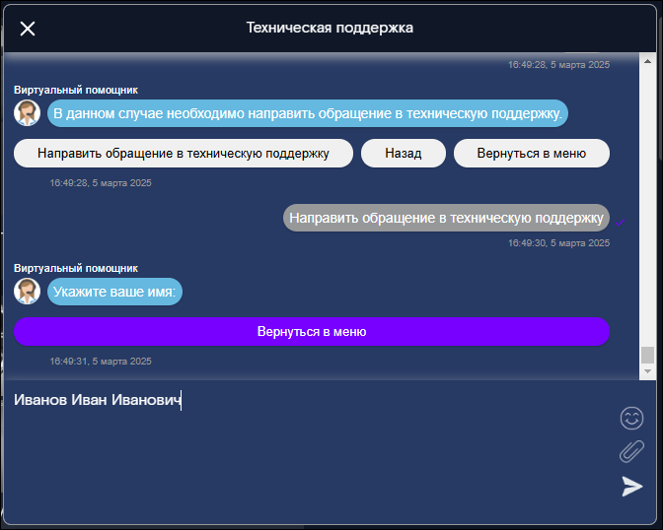Click the chat scrollbar thumb
Viewport: 663px width, 530px height.
click(x=647, y=356)
